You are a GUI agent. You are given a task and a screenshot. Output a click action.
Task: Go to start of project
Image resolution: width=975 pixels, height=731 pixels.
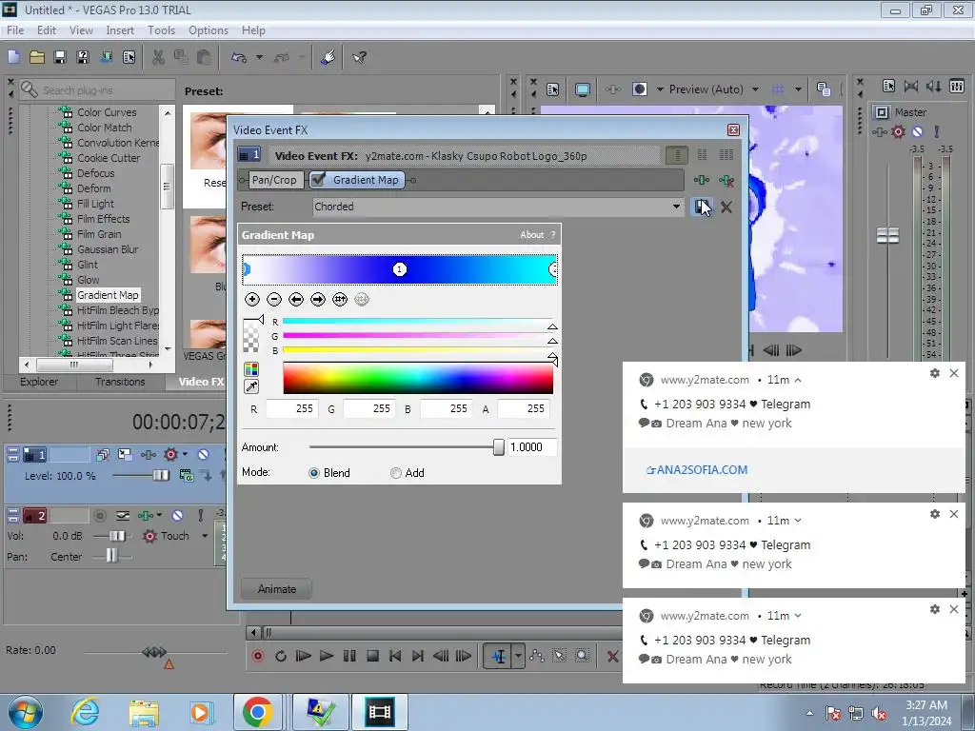point(395,656)
